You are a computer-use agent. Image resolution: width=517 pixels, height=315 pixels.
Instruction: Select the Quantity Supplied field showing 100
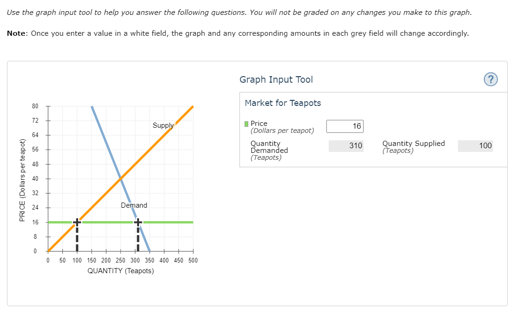[475, 145]
